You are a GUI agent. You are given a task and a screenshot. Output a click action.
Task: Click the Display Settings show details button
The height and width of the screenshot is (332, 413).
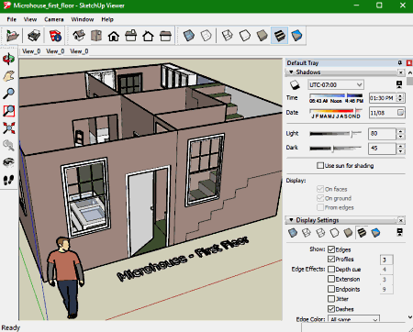(399, 232)
